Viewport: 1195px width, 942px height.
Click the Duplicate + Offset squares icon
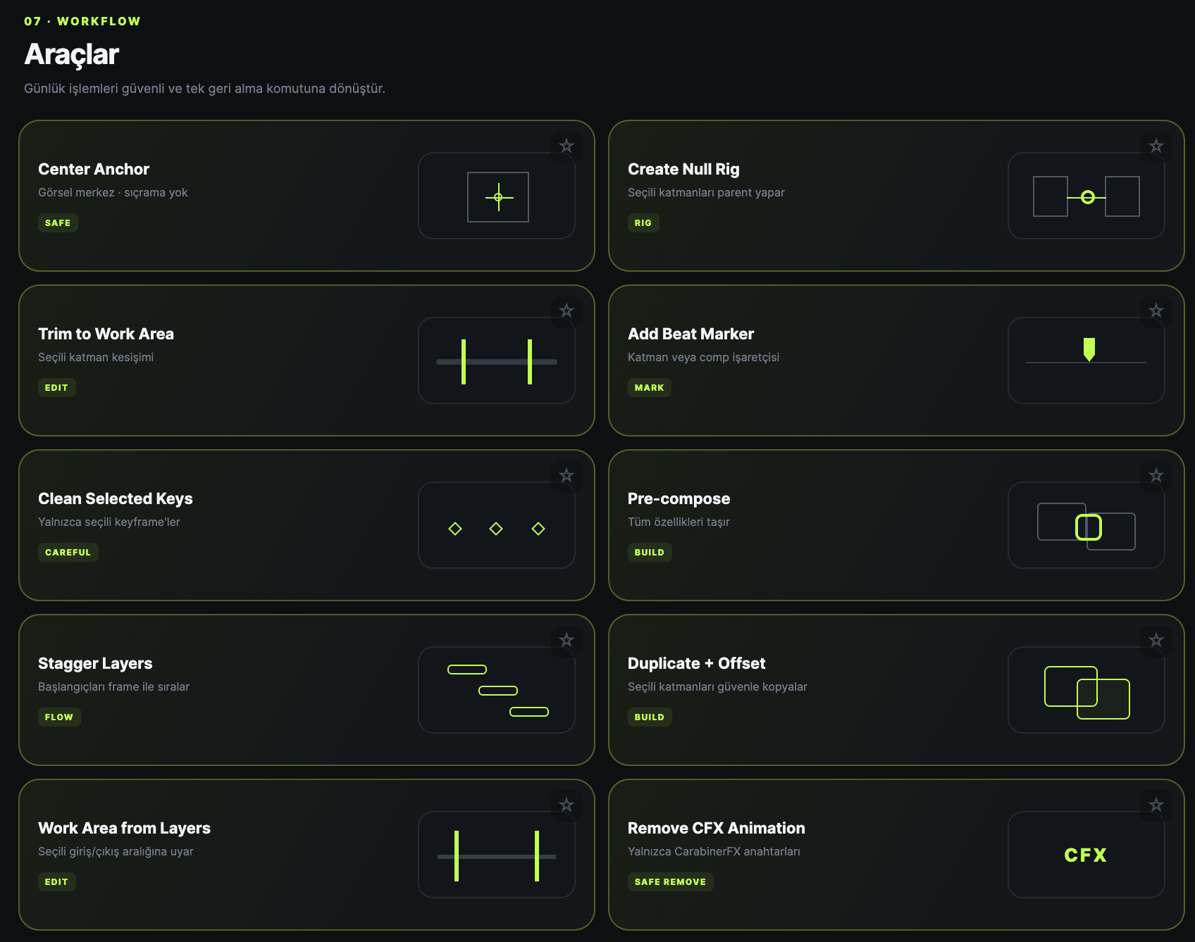coord(1086,690)
